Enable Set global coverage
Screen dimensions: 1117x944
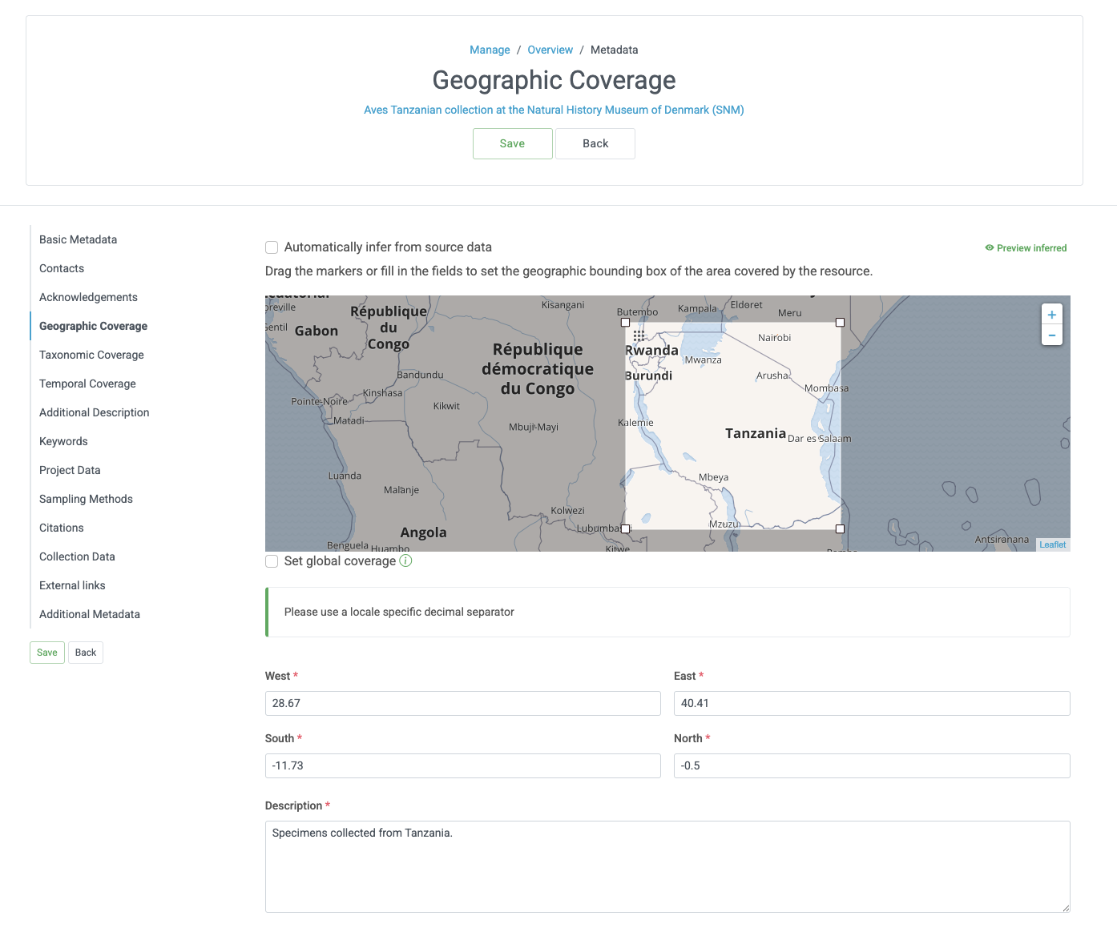coord(271,561)
